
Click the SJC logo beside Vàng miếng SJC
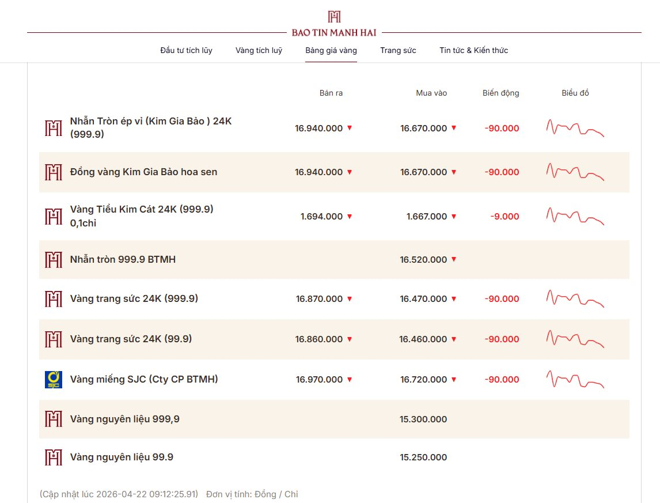[54, 380]
